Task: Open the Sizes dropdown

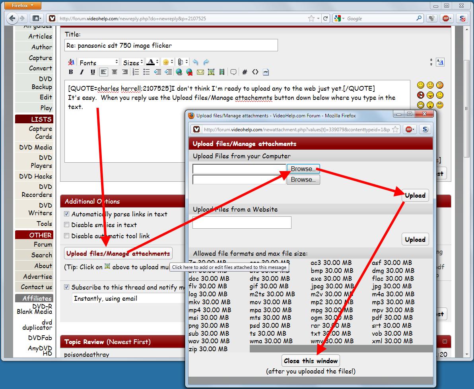Action: pyautogui.click(x=133, y=62)
